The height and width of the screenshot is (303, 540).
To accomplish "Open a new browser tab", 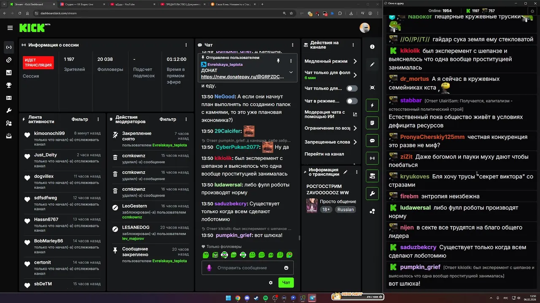I will tap(262, 4).
